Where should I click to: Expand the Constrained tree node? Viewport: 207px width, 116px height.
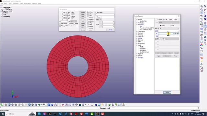pos(137,32)
